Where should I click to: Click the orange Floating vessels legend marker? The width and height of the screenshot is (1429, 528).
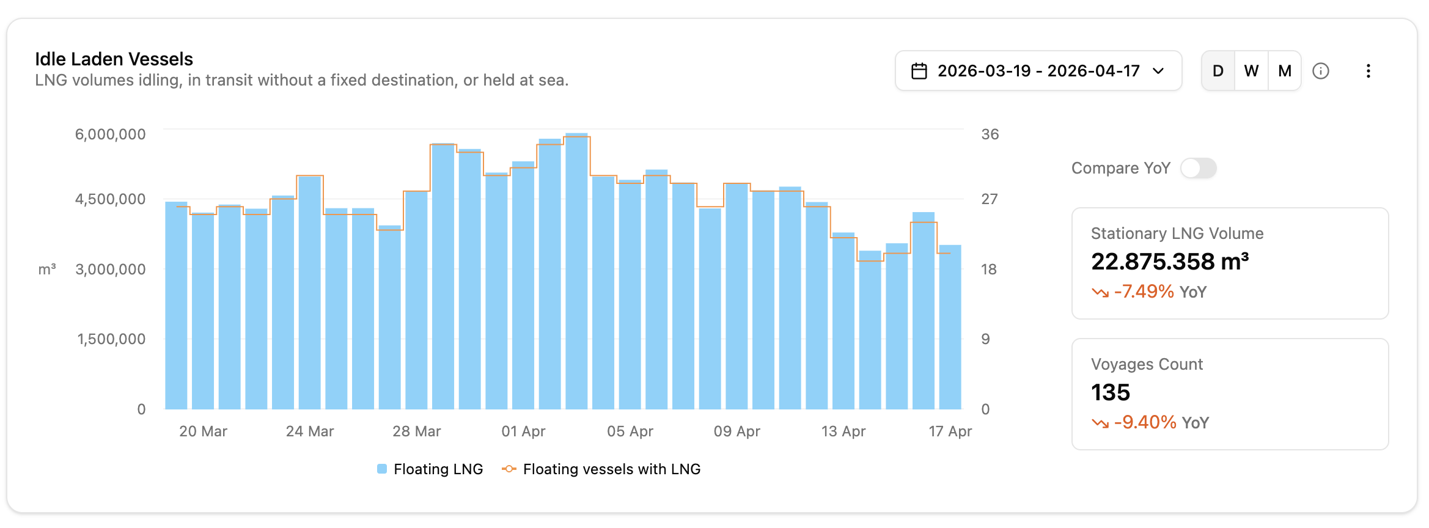tap(509, 469)
